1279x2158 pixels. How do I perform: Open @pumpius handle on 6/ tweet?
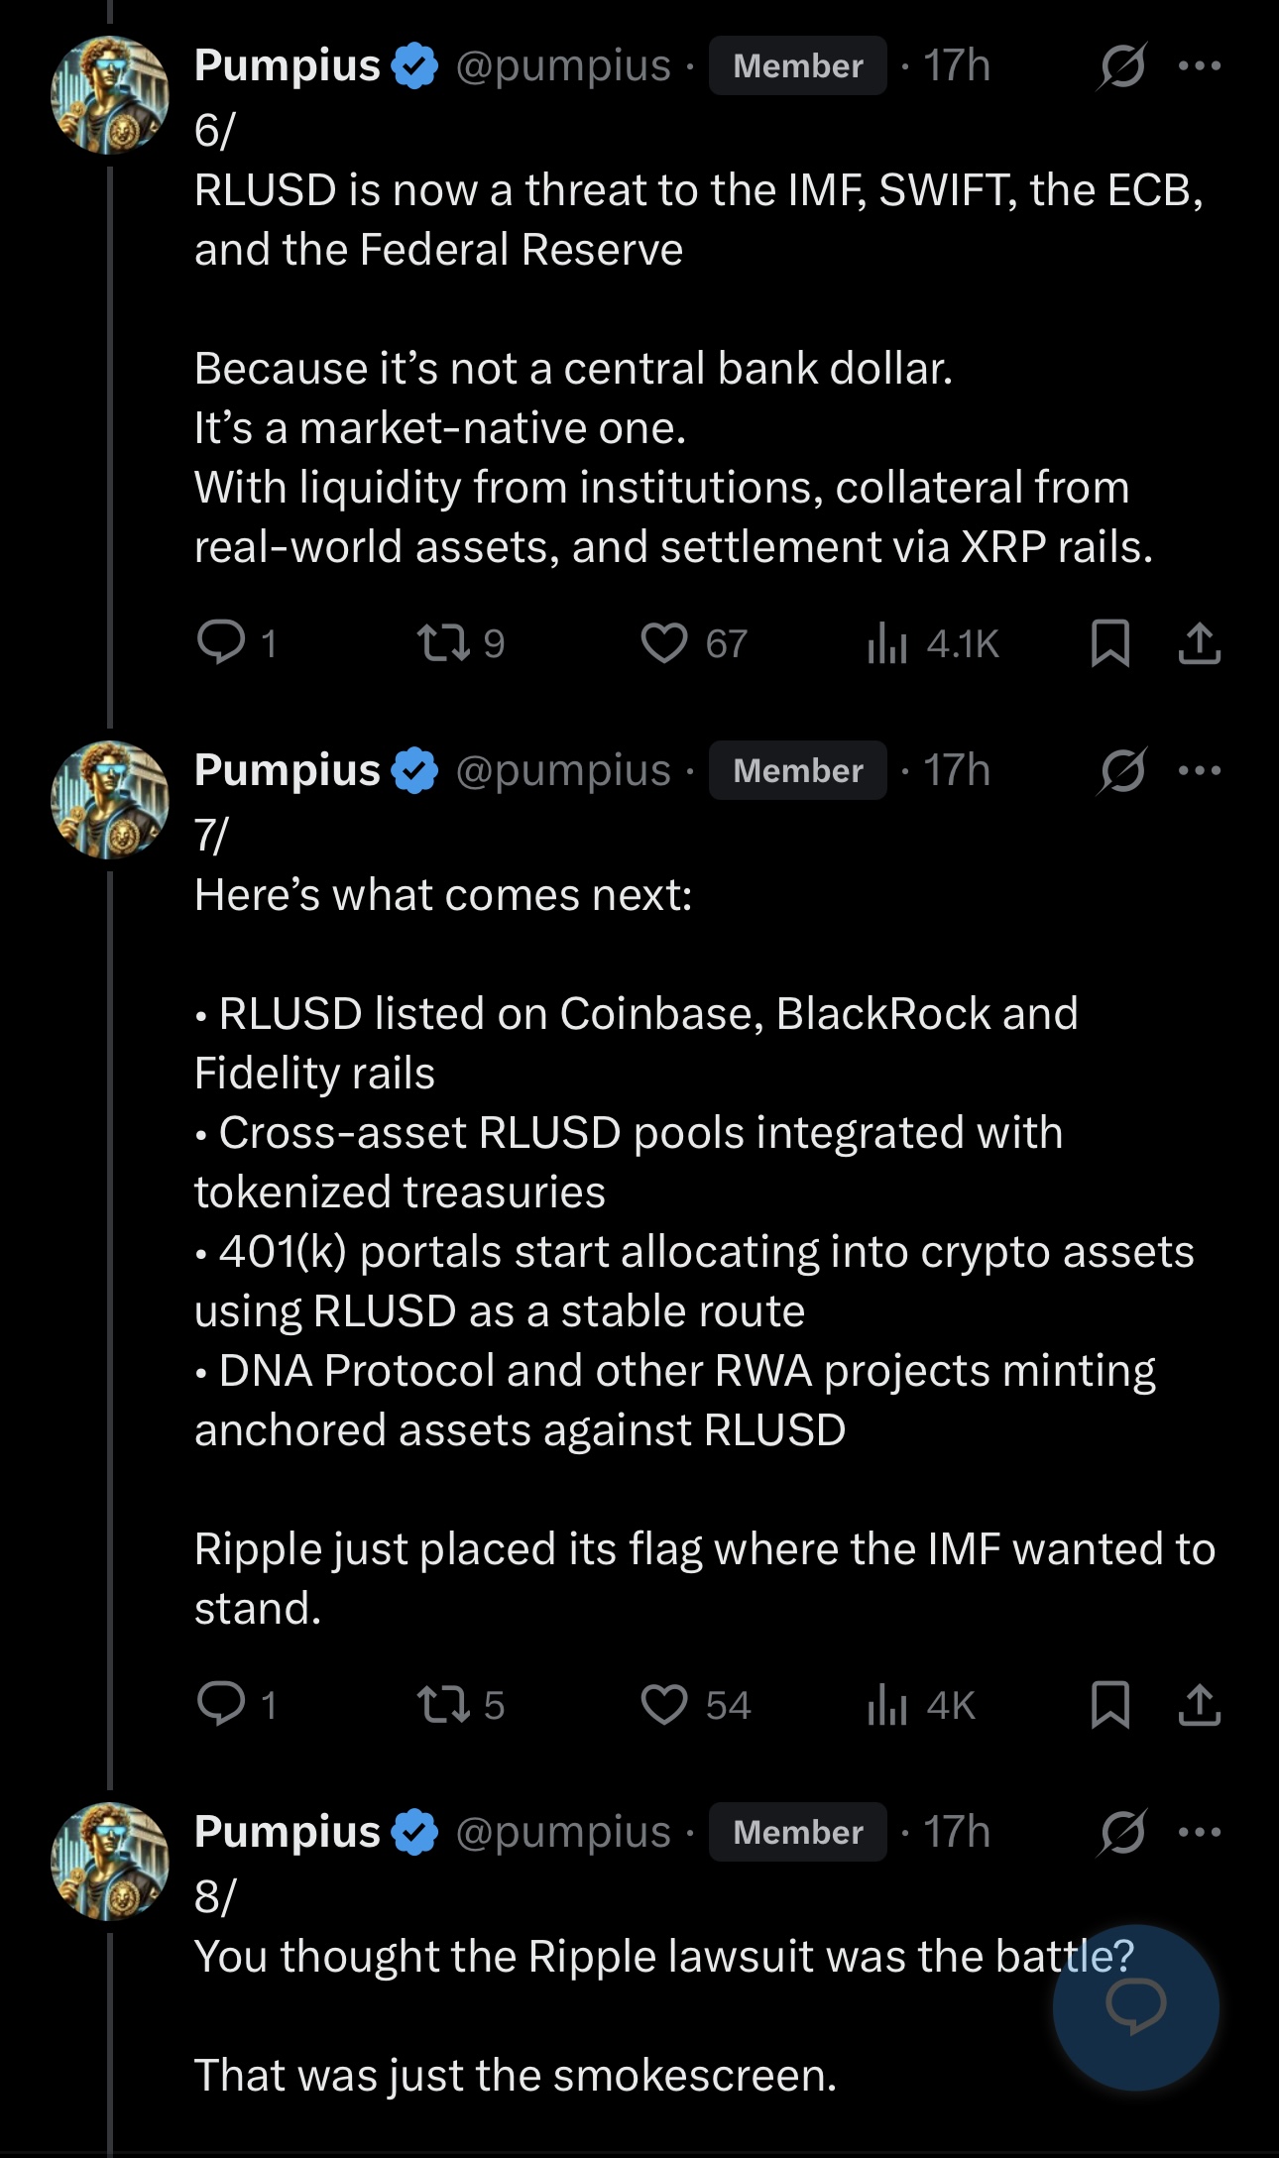click(563, 66)
